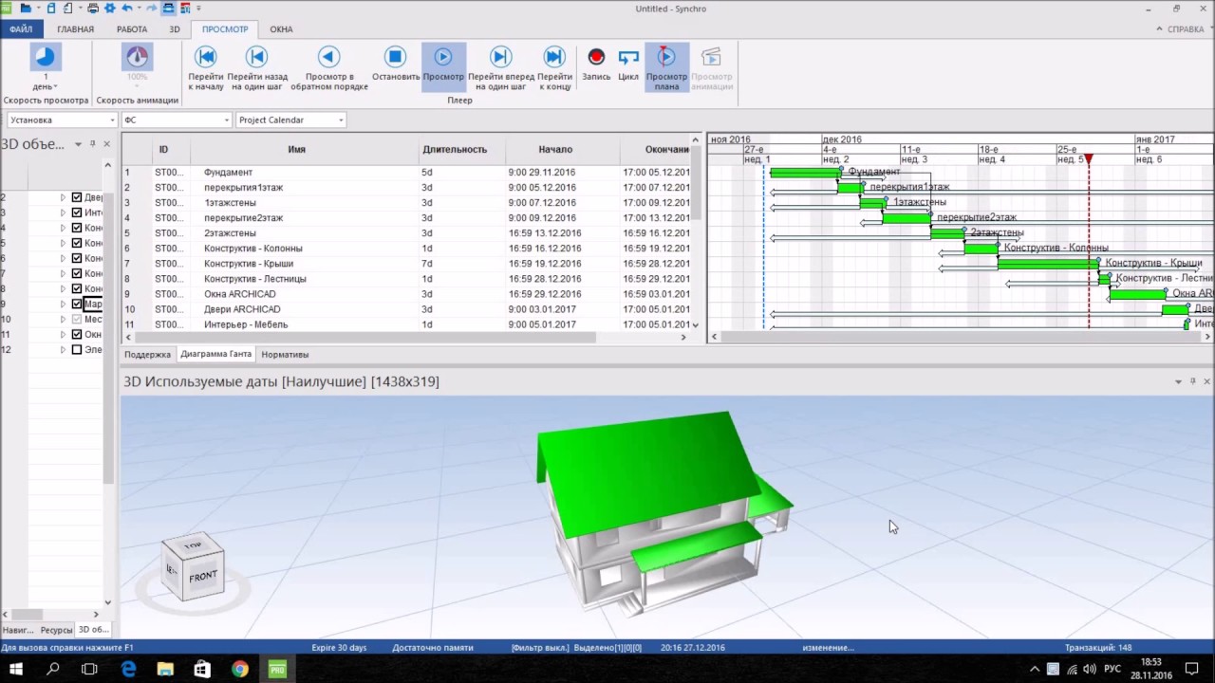The height and width of the screenshot is (683, 1215).
Task: Open the ФС dropdown
Action: point(176,120)
